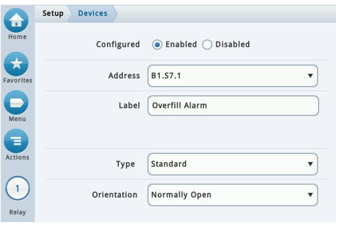
Task: Open the Actions icon
Action: 16,141
